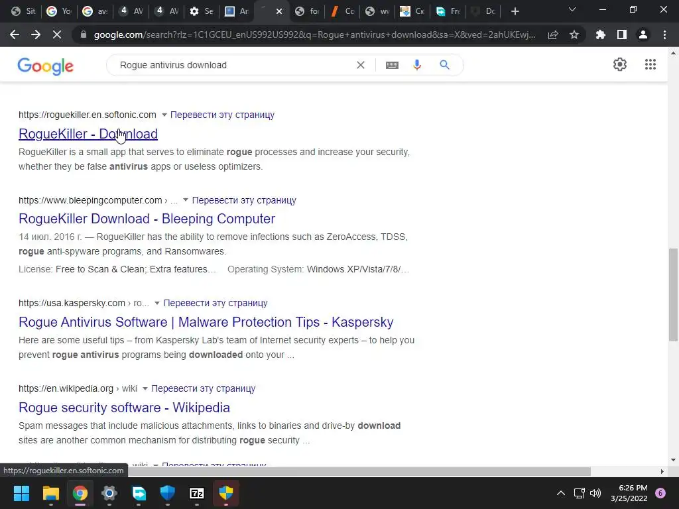679x509 pixels.
Task: Open Rogue Antivirus Software Kaspersky result
Action: 206,322
